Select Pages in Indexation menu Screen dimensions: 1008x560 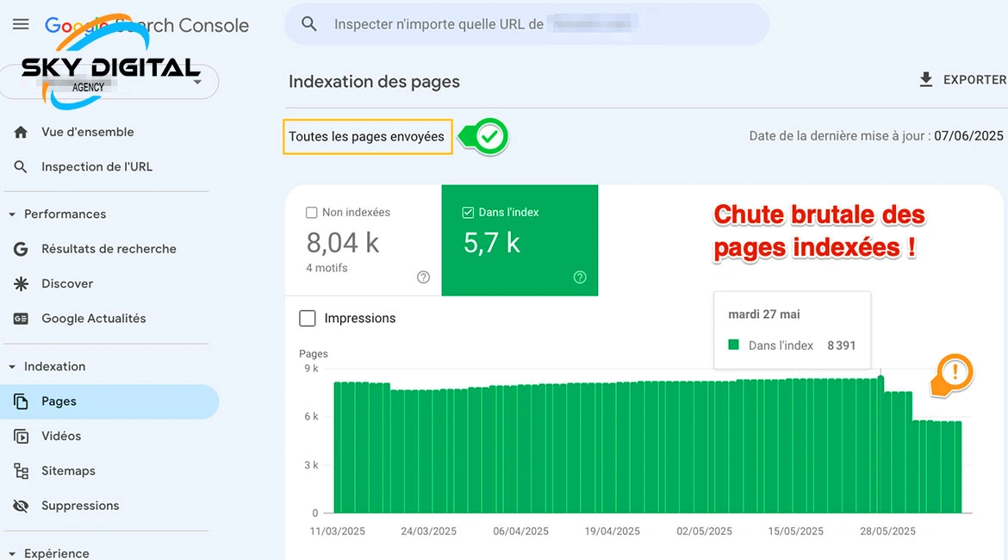(x=109, y=401)
